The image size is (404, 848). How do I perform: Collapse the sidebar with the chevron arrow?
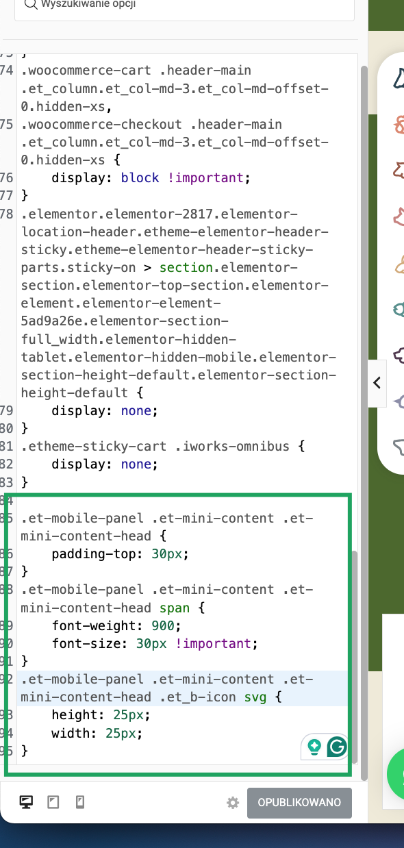377,383
